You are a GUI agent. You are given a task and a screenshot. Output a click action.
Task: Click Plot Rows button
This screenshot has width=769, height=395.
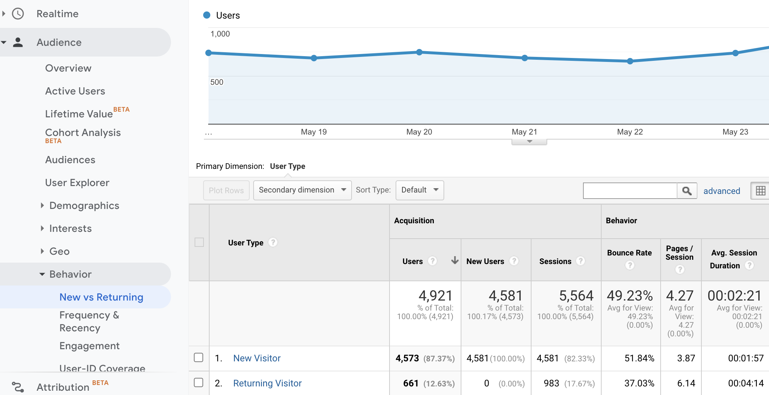pyautogui.click(x=226, y=190)
